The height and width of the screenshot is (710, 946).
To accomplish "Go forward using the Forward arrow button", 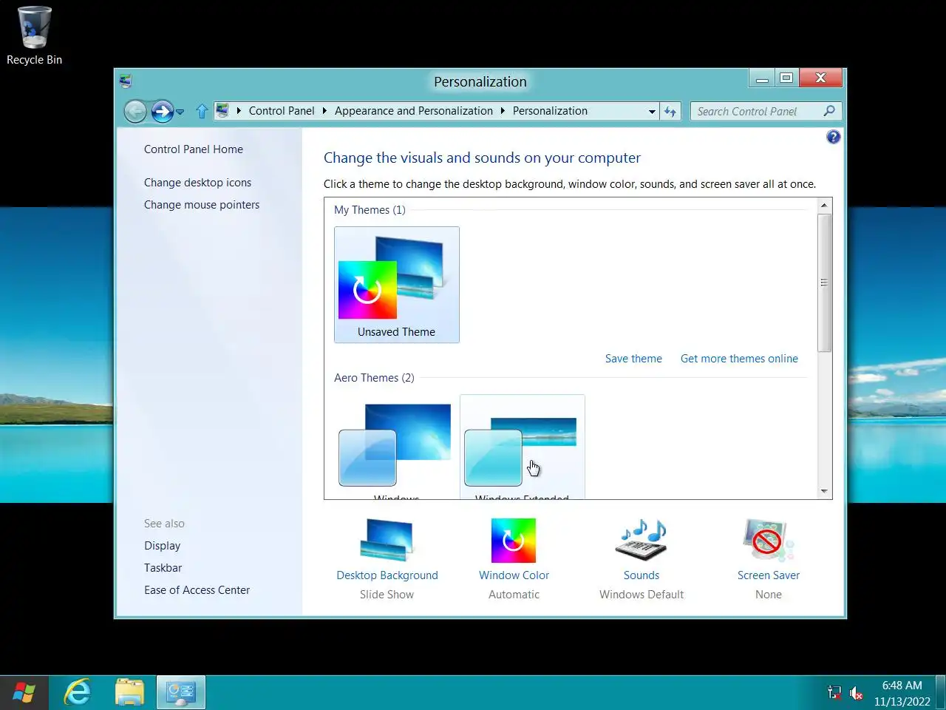I will (x=162, y=112).
